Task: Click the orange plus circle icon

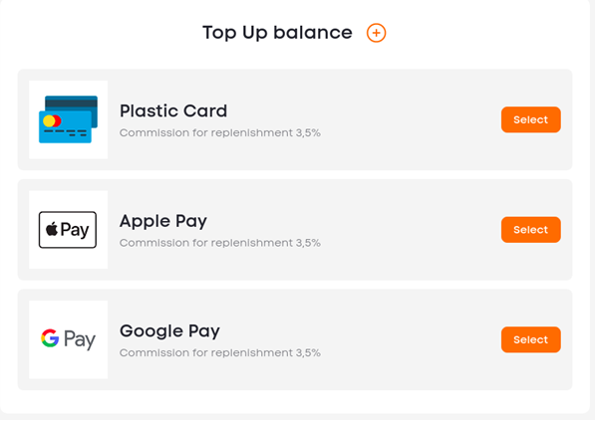Action: [x=376, y=33]
